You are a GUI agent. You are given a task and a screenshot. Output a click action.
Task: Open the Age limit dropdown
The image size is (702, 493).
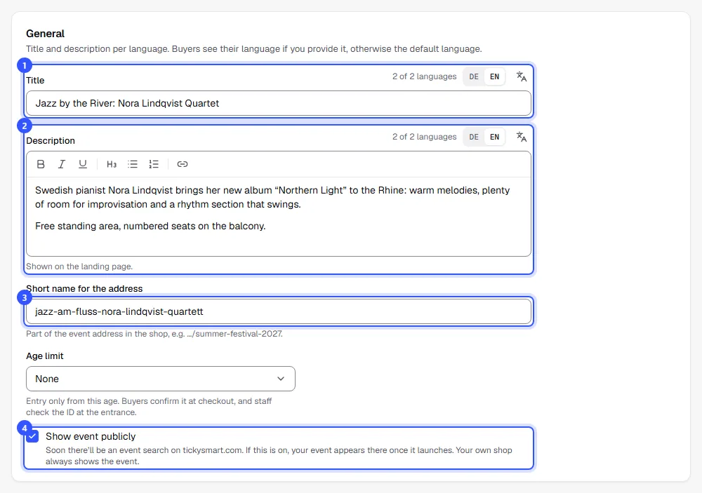(161, 379)
